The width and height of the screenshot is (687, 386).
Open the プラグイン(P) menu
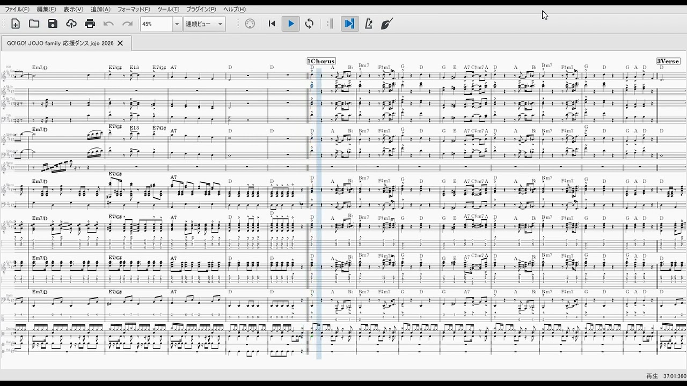[201, 10]
